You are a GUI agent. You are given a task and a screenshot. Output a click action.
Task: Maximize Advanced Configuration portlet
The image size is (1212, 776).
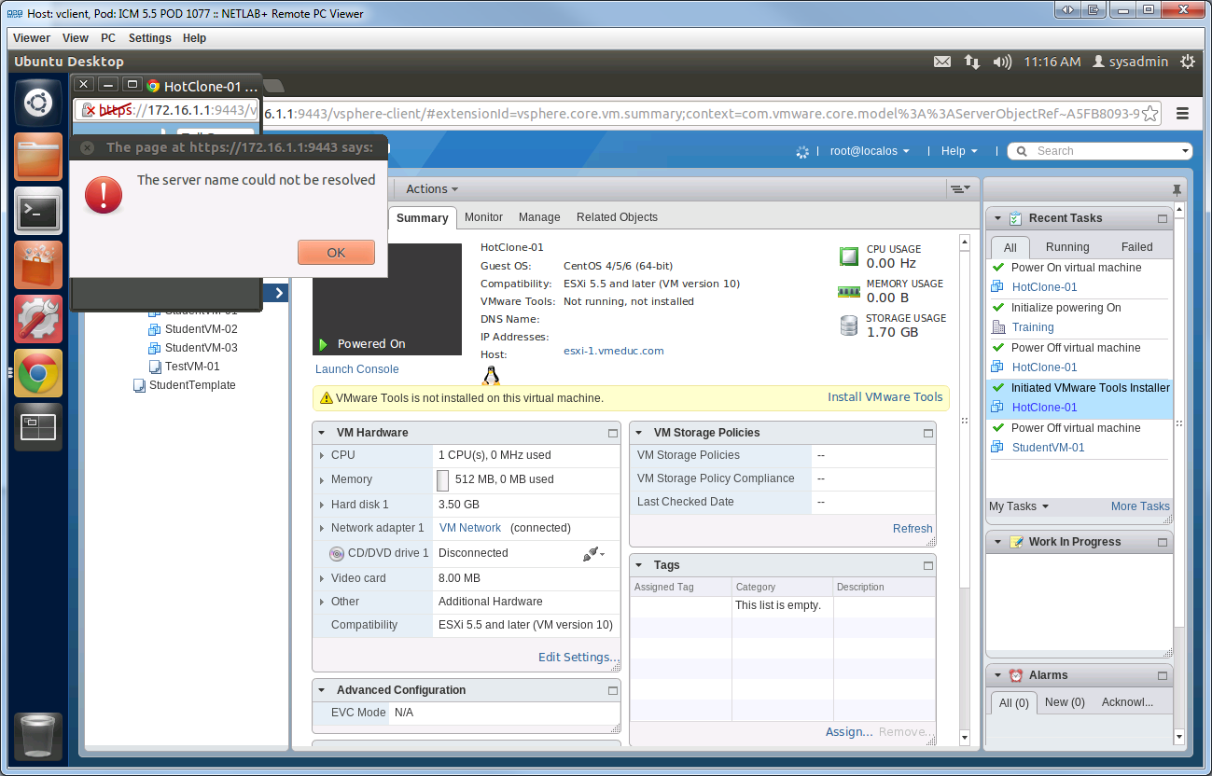tap(613, 690)
